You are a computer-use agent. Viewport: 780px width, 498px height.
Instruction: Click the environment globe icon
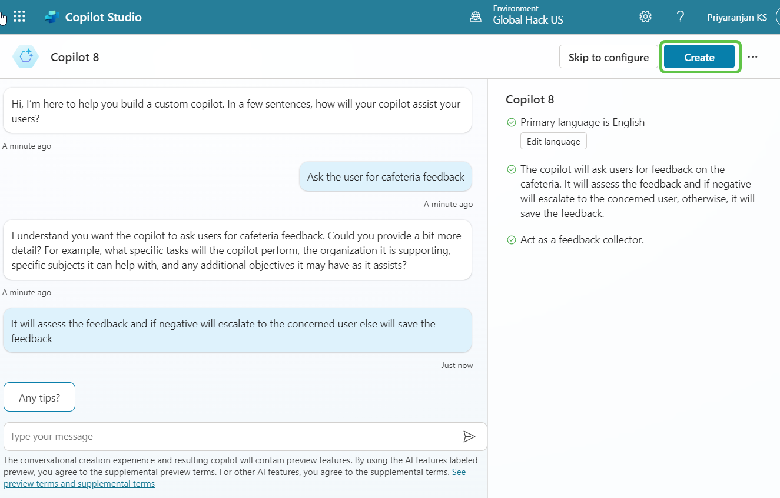pyautogui.click(x=476, y=17)
